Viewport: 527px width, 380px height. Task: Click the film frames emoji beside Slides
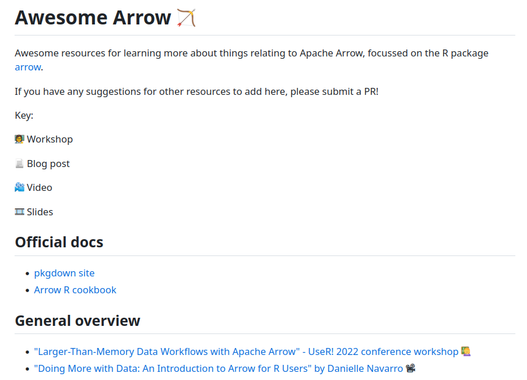tap(20, 212)
